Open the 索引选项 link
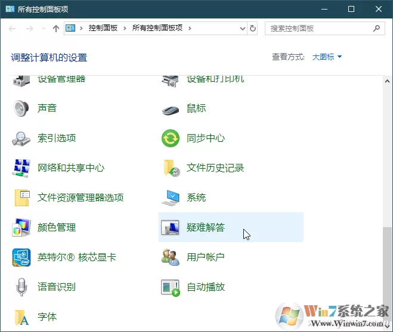This screenshot has height=332, width=393. (57, 138)
